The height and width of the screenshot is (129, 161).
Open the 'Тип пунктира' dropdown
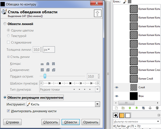[x=70, y=89]
